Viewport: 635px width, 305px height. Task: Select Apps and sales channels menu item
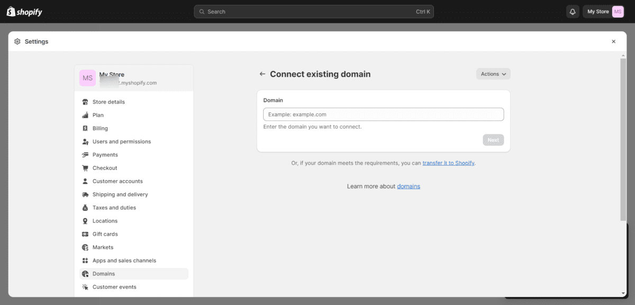124,260
